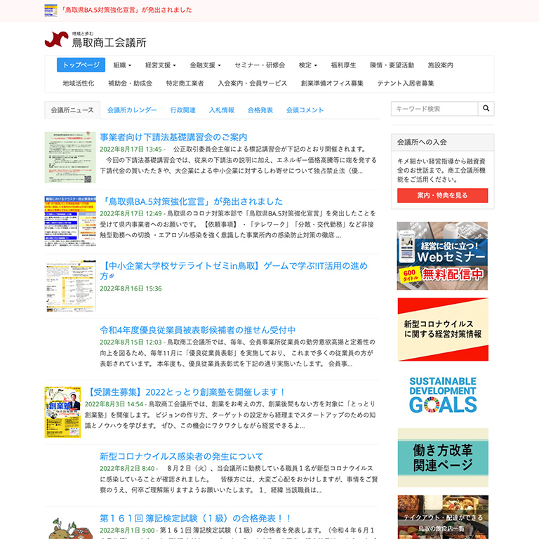This screenshot has width=539, height=539.
Task: Expand the 組織 dropdown menu
Action: pos(122,65)
